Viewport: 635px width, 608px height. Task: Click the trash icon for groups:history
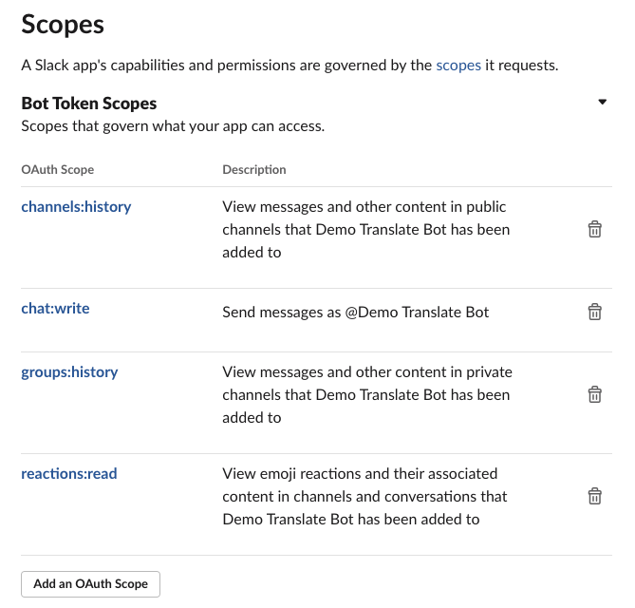(594, 394)
